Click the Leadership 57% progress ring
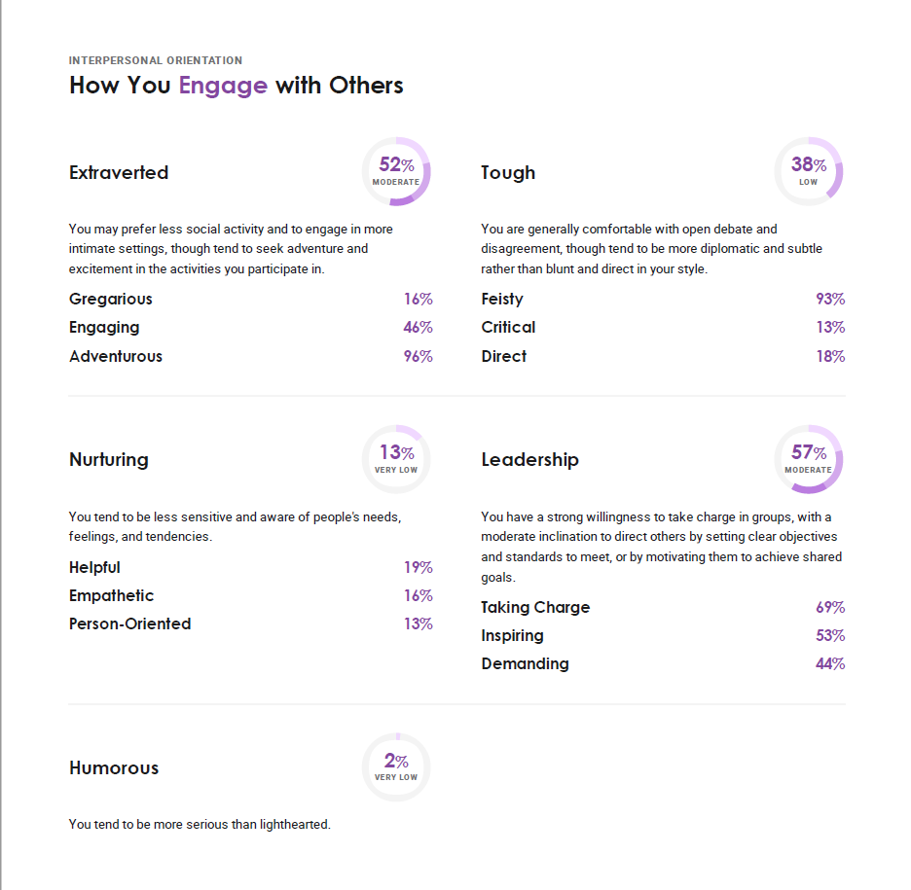Image resolution: width=911 pixels, height=890 pixels. [x=808, y=459]
